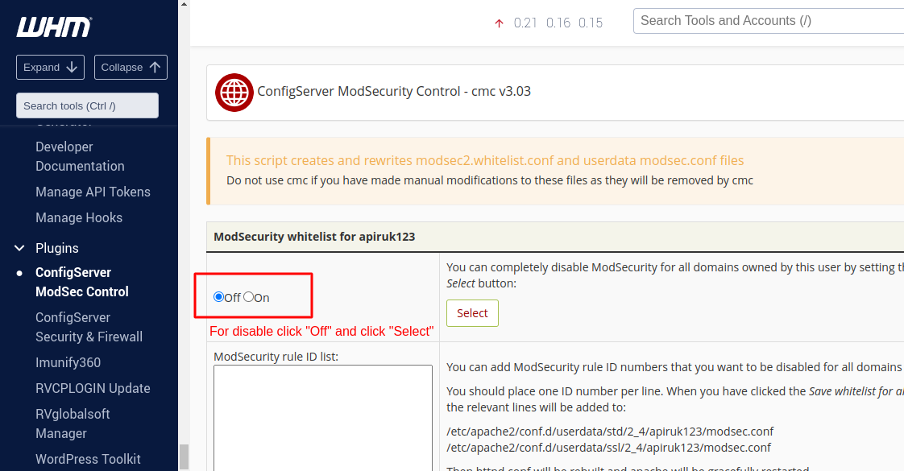
Task: Open RVglobalsoft Manager plugin
Action: [x=73, y=423]
